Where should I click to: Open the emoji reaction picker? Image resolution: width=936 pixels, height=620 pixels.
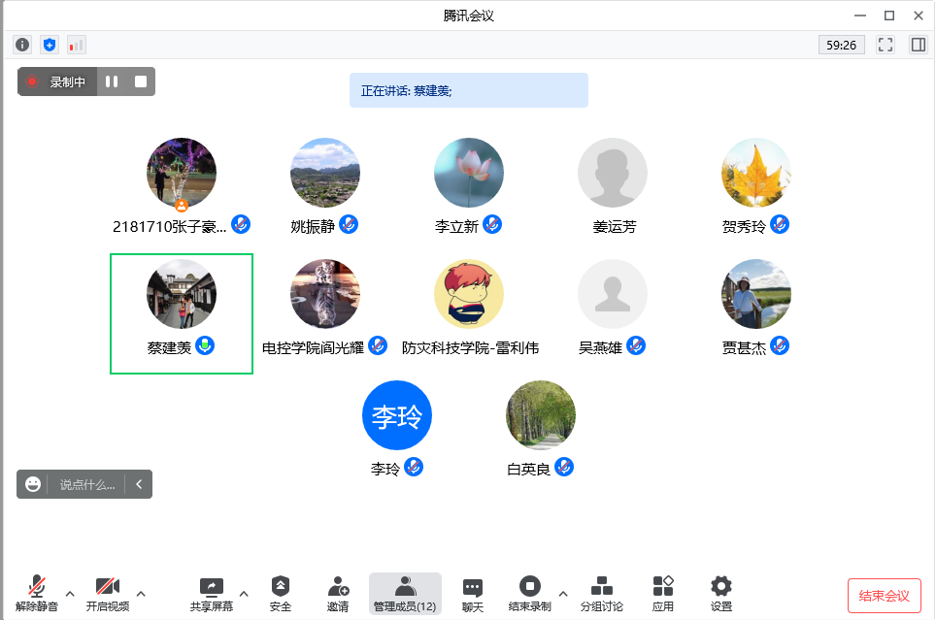[x=33, y=484]
